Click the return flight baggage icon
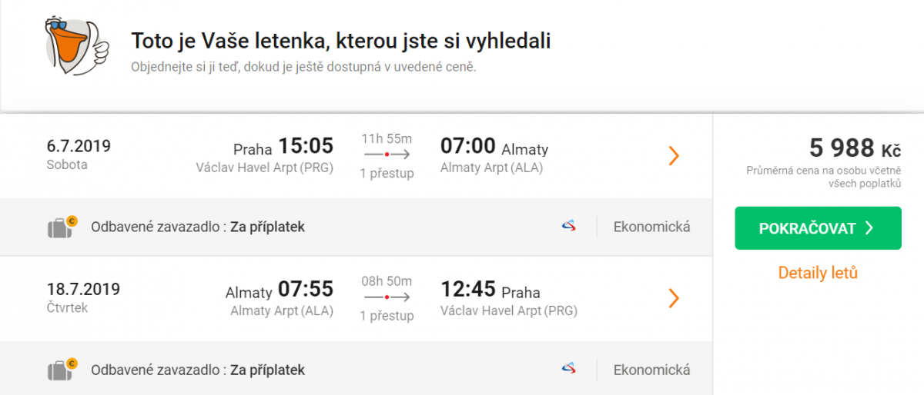 tap(62, 370)
